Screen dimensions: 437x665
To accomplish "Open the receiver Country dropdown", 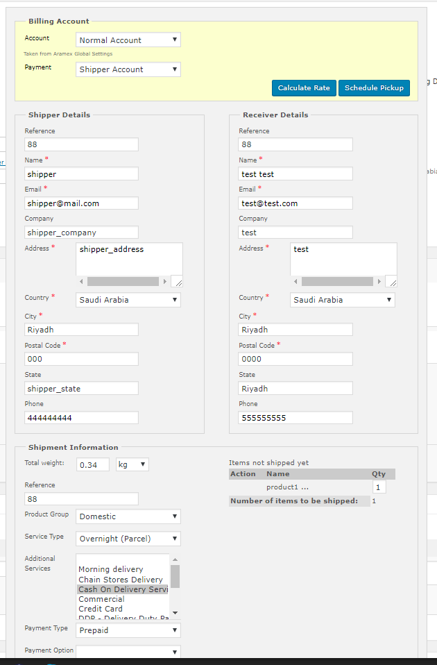I will [x=342, y=300].
